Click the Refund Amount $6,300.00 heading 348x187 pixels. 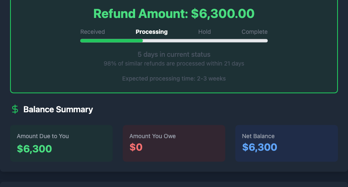click(174, 14)
